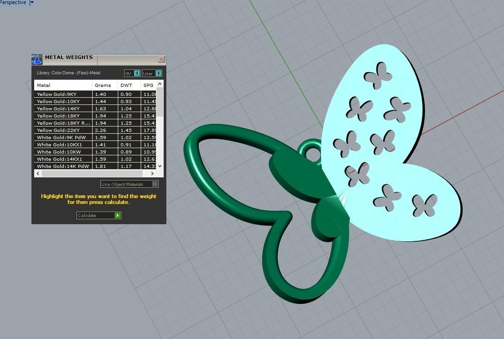Open the Perspective viewport dropdown arrow
The width and height of the screenshot is (504, 339).
click(x=31, y=3)
